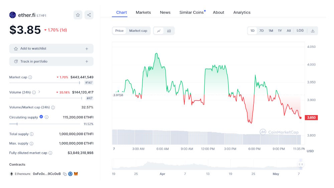Click the $443,441,549 market cap value

[x=82, y=77]
